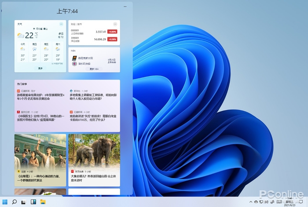The height and width of the screenshot is (207, 308).
Task: Launch File Explorer from the taskbar
Action: [x=43, y=202]
